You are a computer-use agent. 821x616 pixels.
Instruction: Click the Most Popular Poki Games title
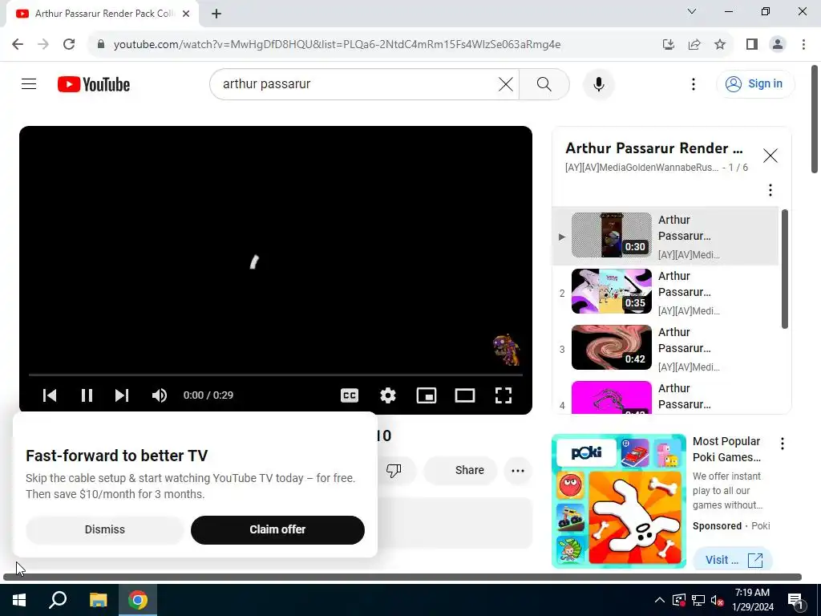(x=726, y=449)
